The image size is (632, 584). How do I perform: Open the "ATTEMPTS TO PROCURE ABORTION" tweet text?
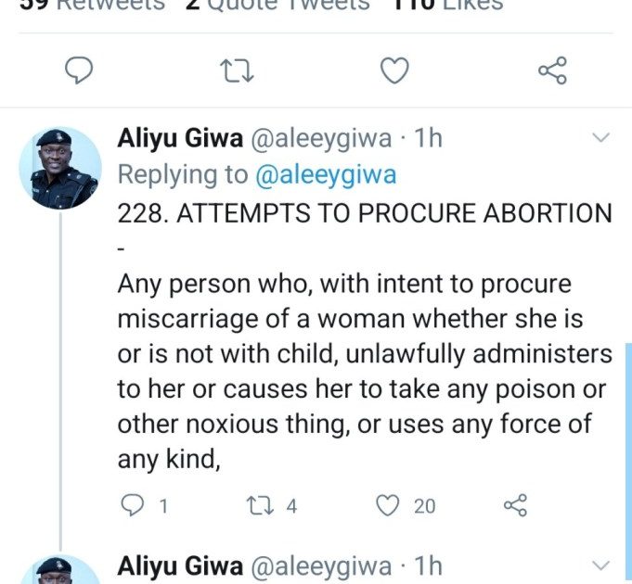tap(365, 213)
